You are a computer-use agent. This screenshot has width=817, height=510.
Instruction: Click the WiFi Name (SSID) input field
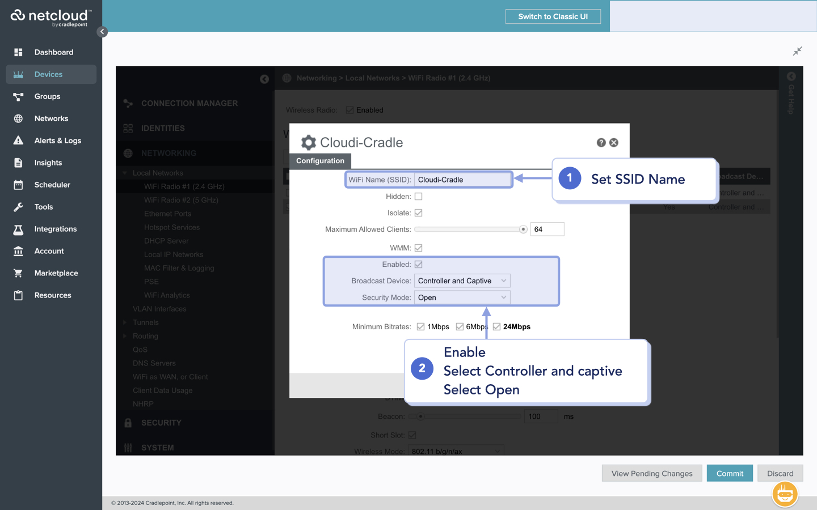tap(462, 180)
